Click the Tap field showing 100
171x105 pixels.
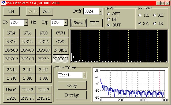[x=57, y=22]
